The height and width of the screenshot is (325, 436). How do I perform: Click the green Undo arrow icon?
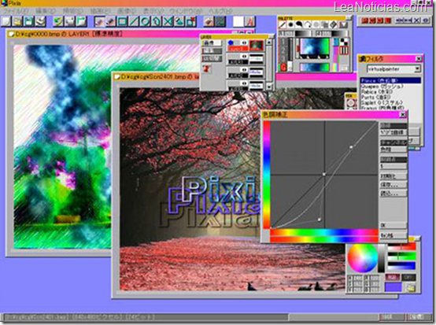[x=58, y=21]
